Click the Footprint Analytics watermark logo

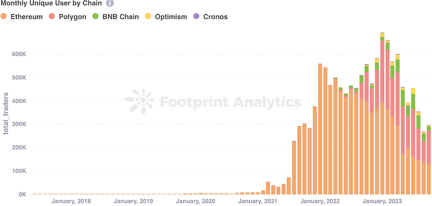pyautogui.click(x=139, y=101)
